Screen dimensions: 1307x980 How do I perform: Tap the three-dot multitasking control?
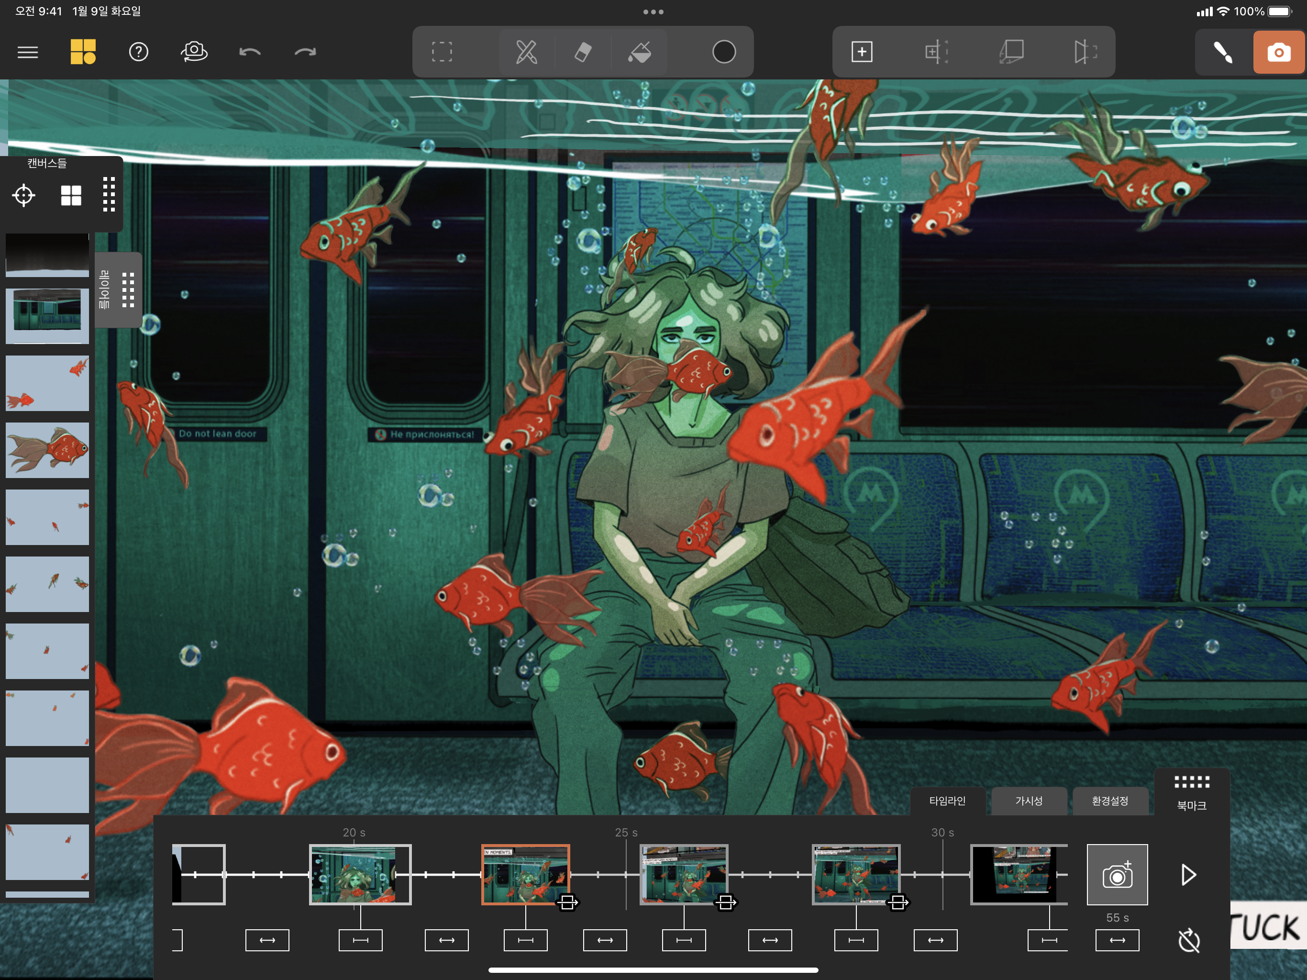[x=653, y=12]
